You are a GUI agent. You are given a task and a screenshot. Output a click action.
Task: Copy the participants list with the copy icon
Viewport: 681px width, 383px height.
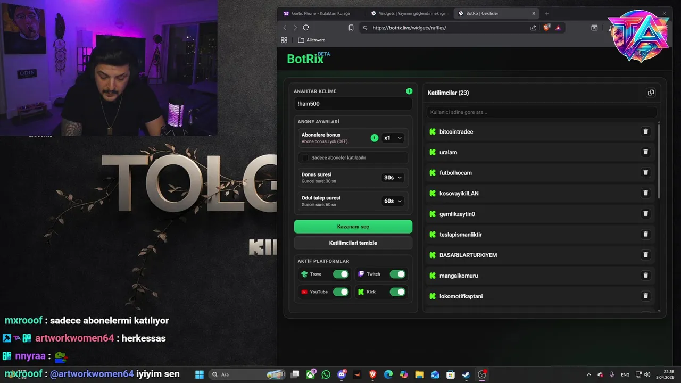[x=650, y=93]
